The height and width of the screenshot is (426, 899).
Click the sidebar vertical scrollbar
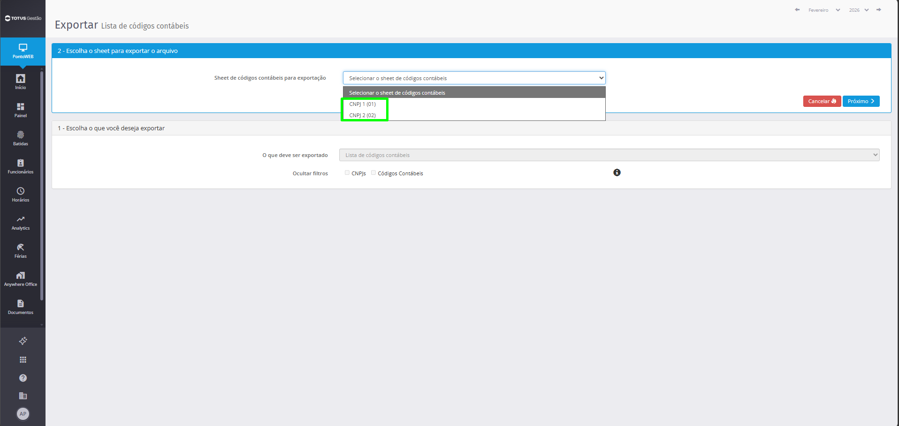[42, 185]
